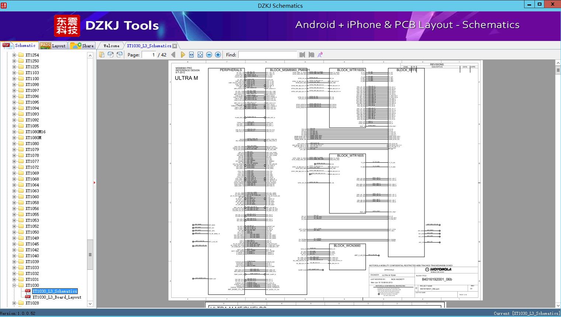Click the PDF file icon of XT1030_L3_Schematics
561x317 pixels.
point(28,291)
